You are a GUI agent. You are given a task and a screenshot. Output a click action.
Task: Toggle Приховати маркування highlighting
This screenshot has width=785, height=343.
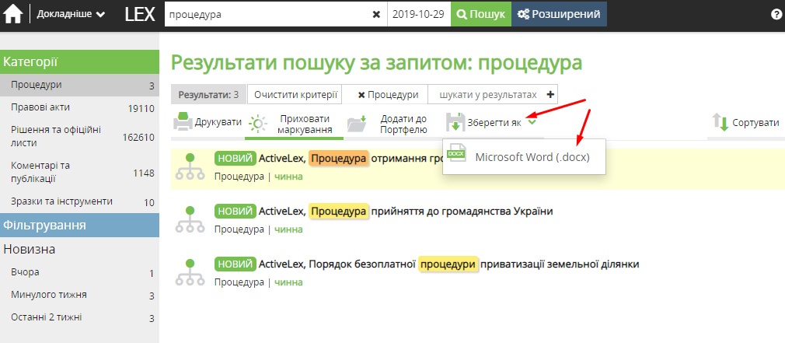(294, 124)
